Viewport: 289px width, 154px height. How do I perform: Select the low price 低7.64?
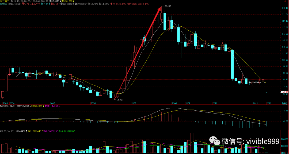click(x=45, y=4)
